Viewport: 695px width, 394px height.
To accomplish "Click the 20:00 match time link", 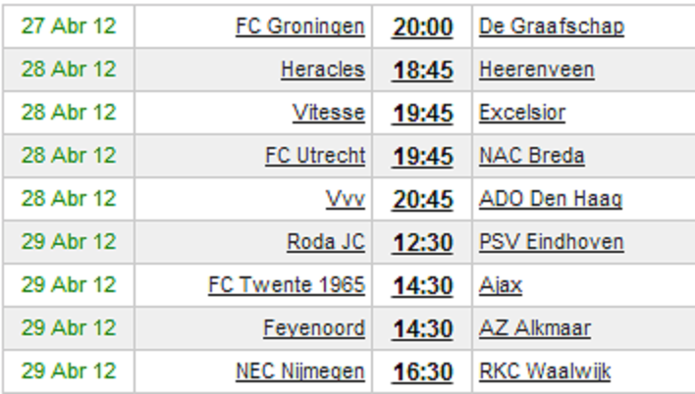I will (x=422, y=27).
